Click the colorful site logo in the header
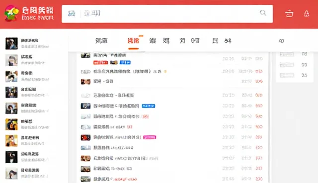The height and width of the screenshot is (183, 318). [12, 13]
